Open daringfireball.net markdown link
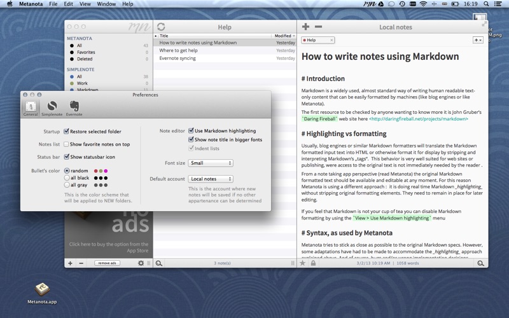Image resolution: width=509 pixels, height=318 pixels. [419, 119]
